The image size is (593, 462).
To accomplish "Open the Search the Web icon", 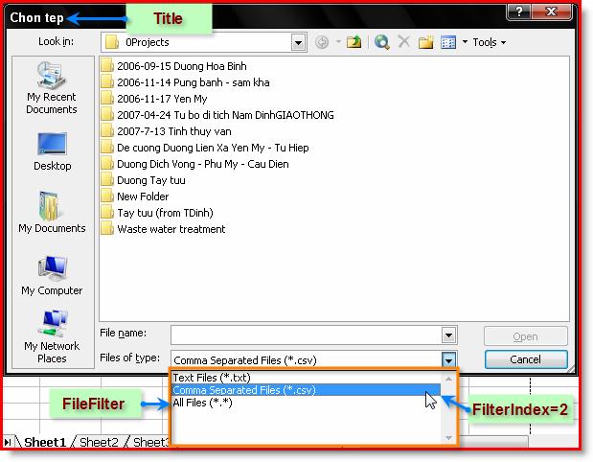I will tap(382, 42).
